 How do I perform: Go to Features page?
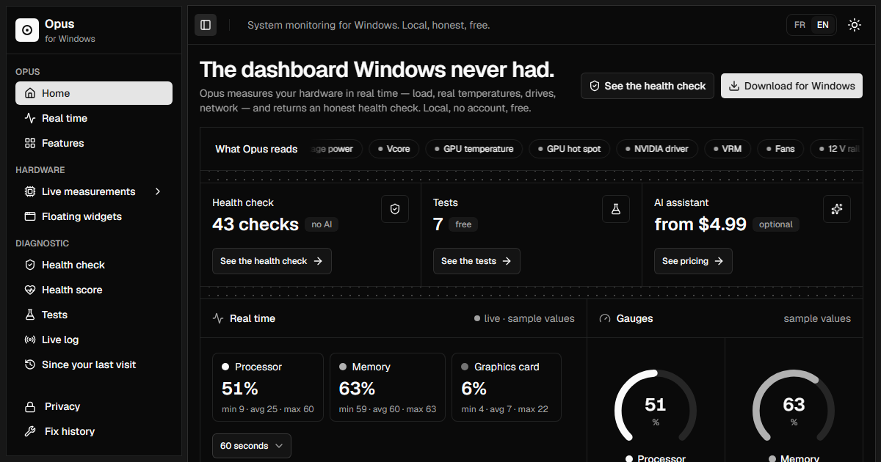click(94, 143)
